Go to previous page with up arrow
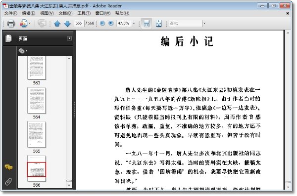This screenshot has height=196, width=297. [57, 24]
